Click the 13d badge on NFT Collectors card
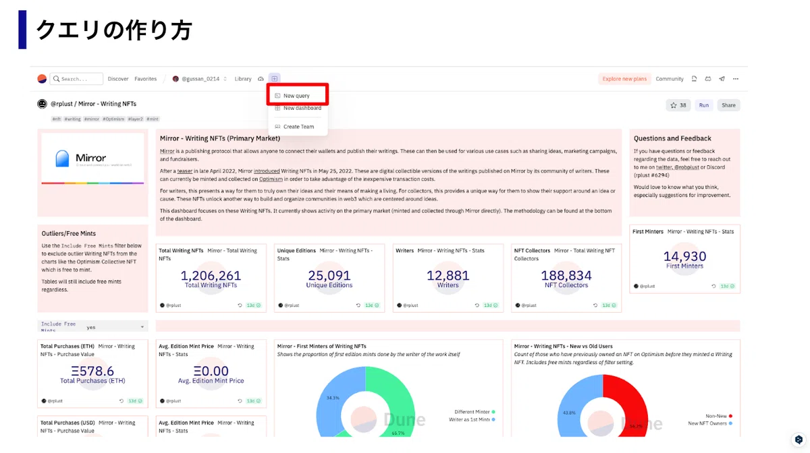 click(x=609, y=305)
